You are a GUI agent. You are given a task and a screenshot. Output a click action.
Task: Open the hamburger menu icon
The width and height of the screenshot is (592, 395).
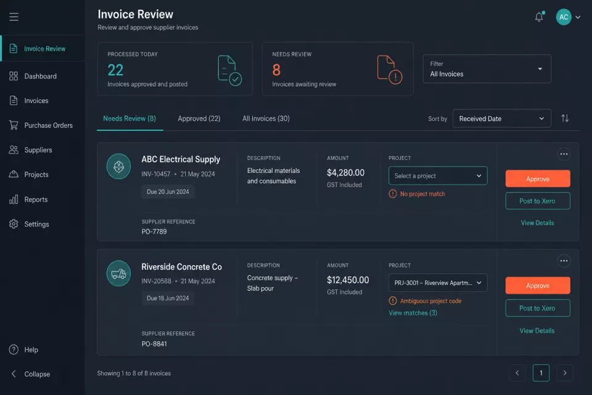(14, 17)
